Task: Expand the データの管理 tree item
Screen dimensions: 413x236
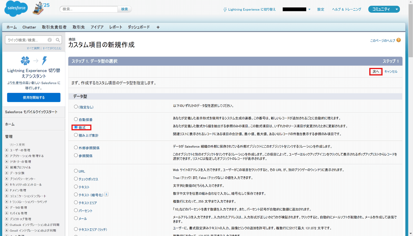Action: tap(6, 207)
